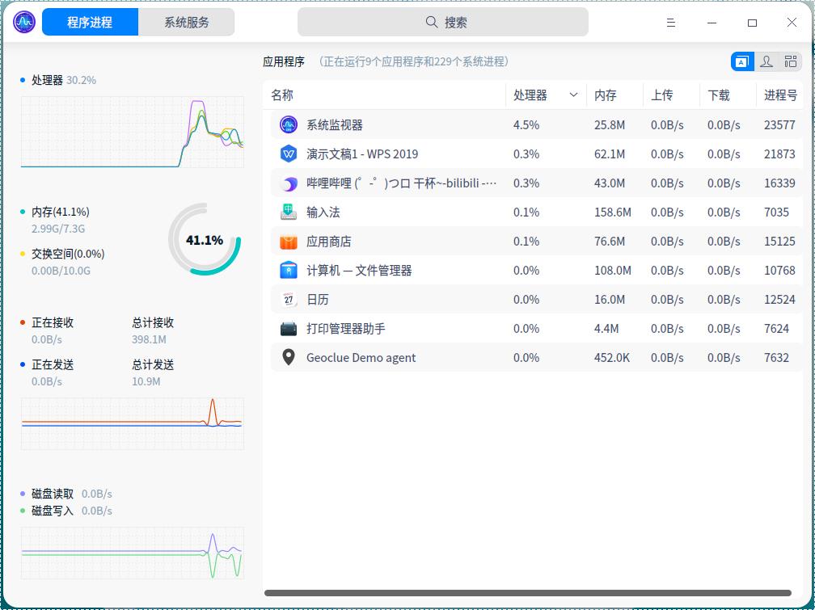Click the System Monitor app logo
815x610 pixels.
click(x=24, y=23)
